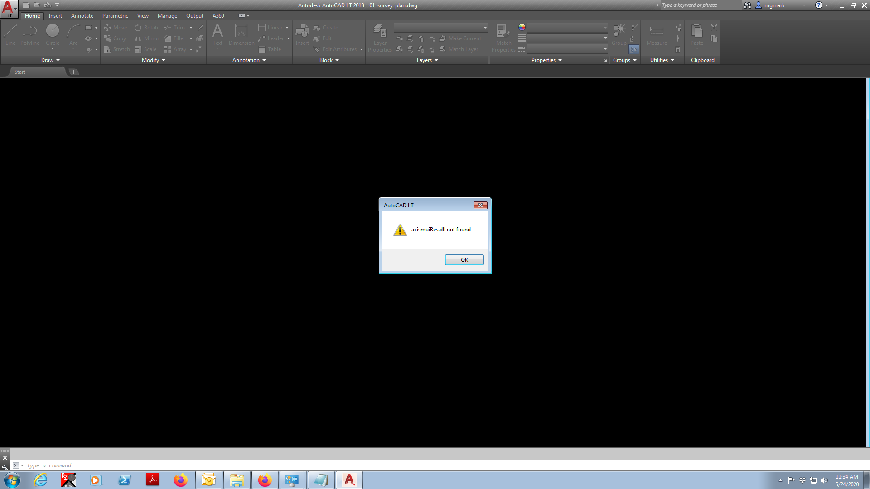Click the Match Properties tool
Image resolution: width=870 pixels, height=489 pixels.
503,38
